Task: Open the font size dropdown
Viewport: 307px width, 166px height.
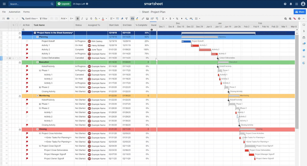Action: tap(72, 18)
